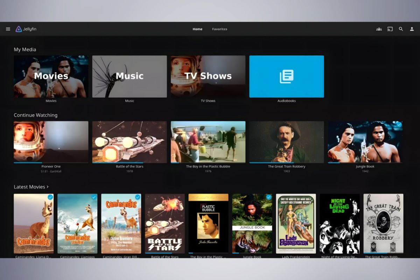Open the Movies library thumbnail

51,76
